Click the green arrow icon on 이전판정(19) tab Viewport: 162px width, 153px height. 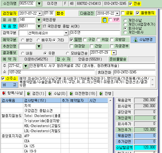point(71,94)
